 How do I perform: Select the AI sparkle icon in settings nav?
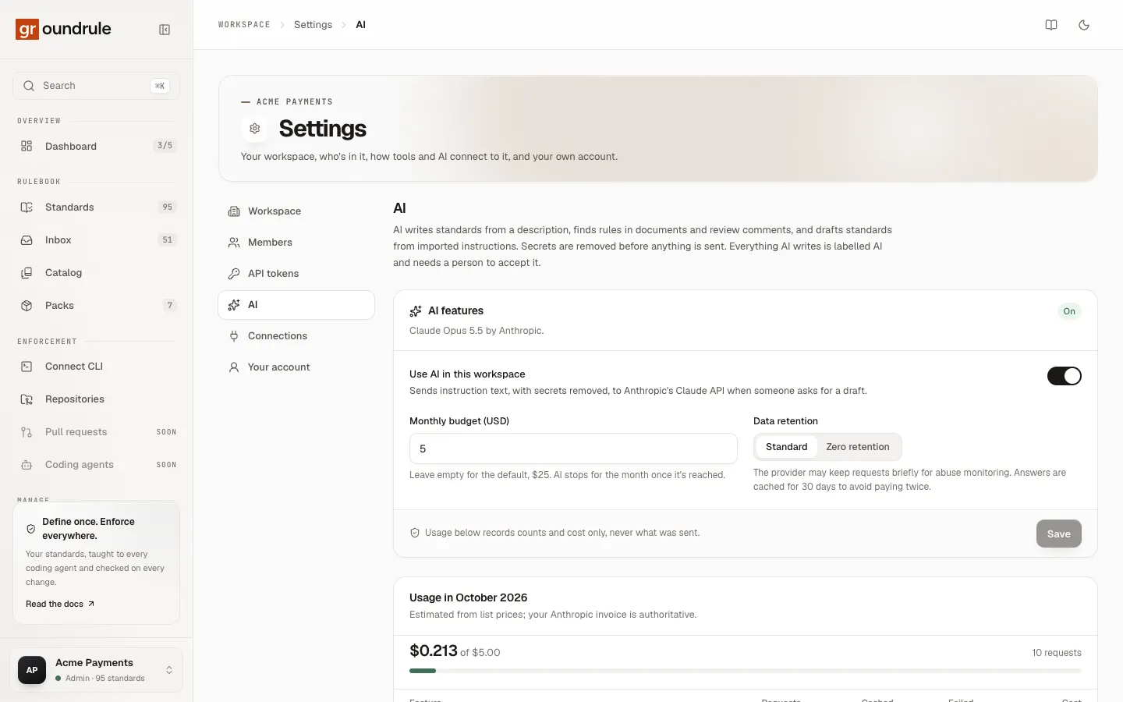pyautogui.click(x=234, y=304)
